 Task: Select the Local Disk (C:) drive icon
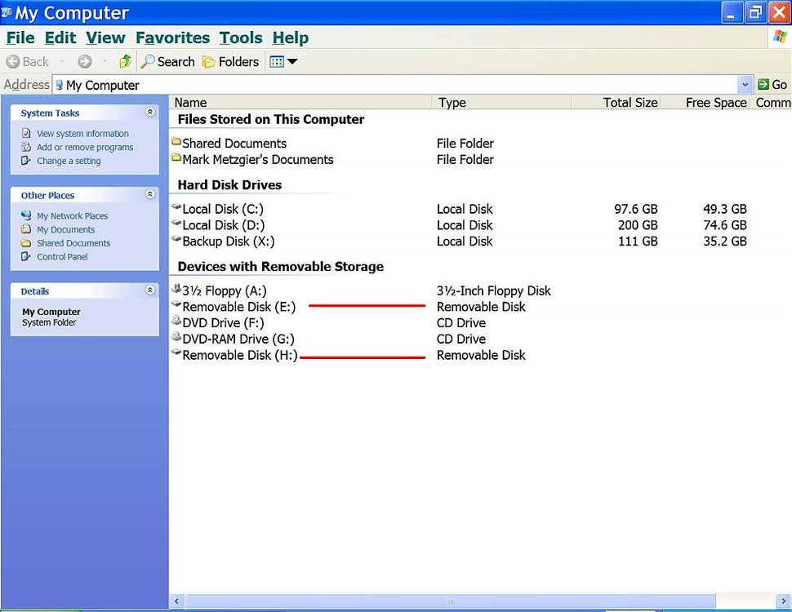pyautogui.click(x=176, y=207)
